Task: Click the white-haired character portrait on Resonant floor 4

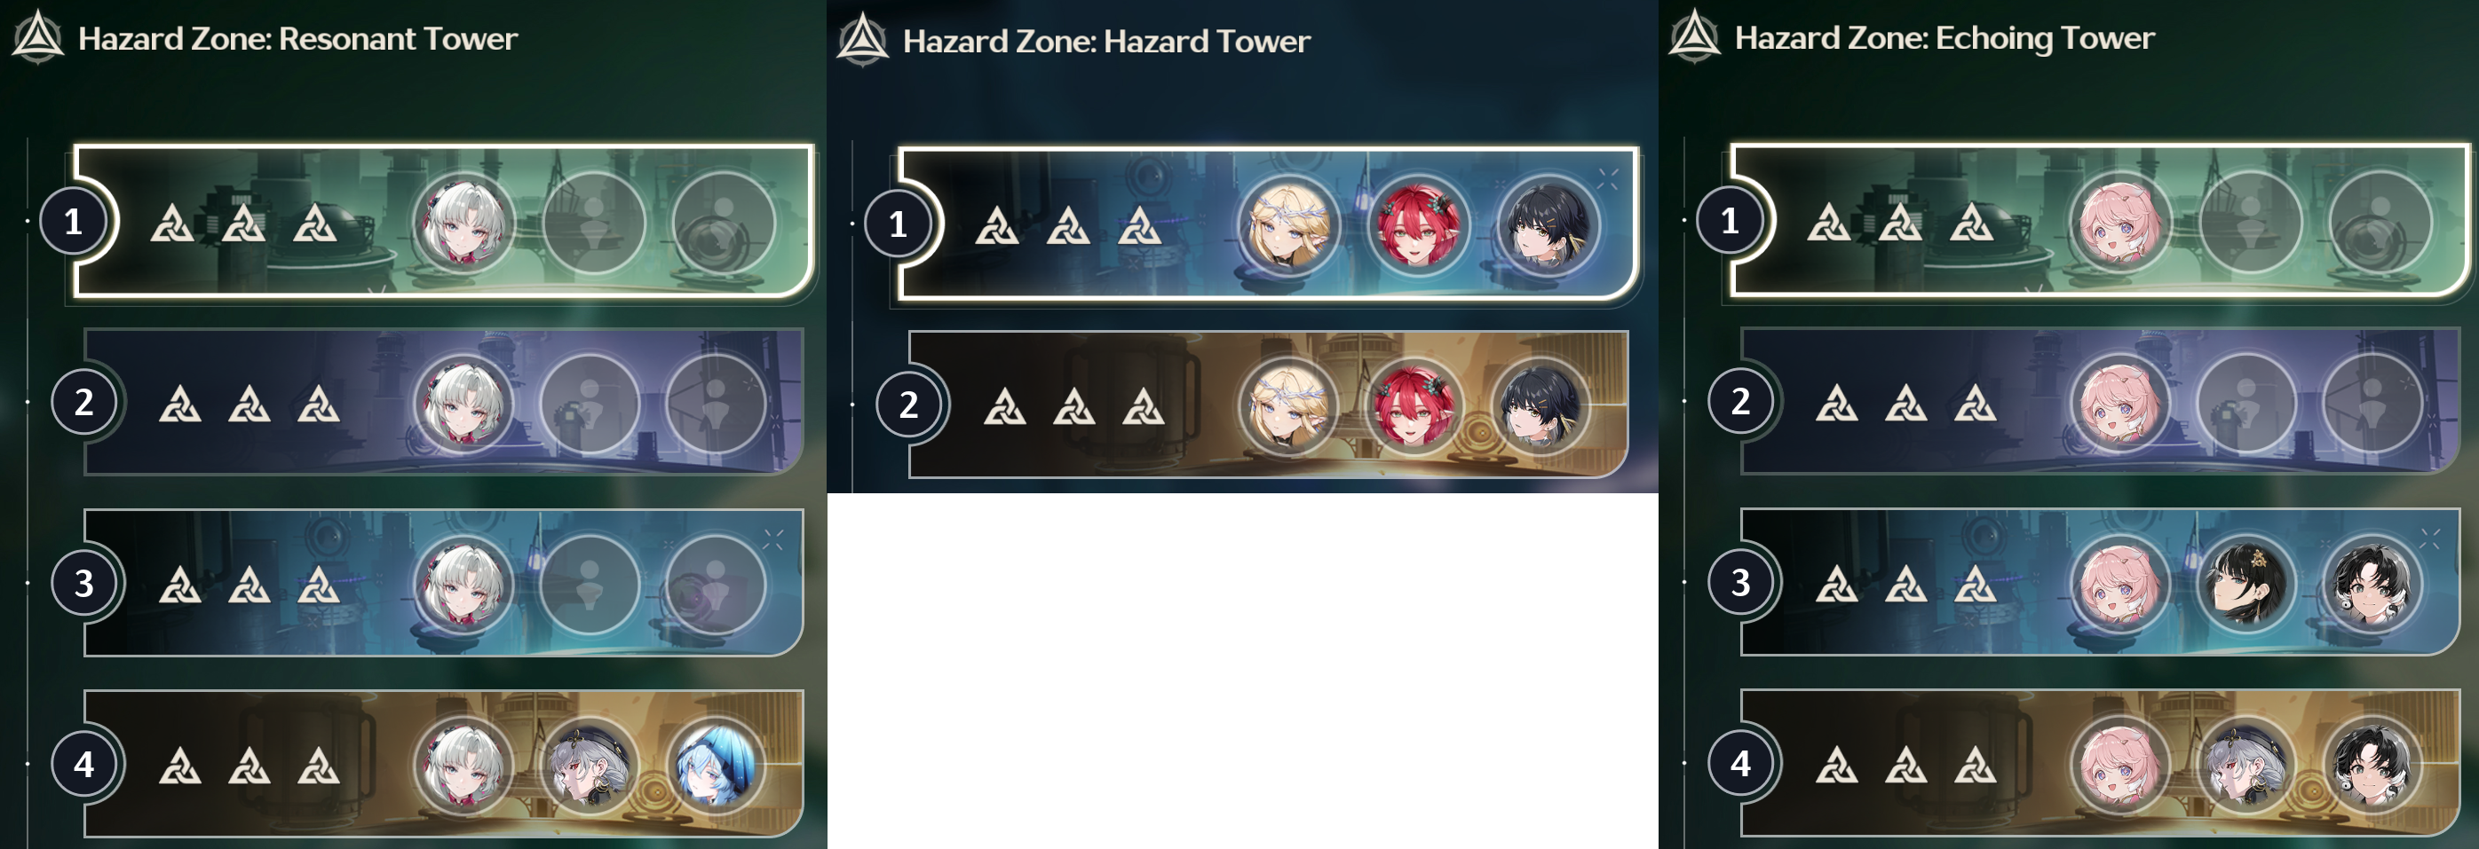Action: [465, 765]
